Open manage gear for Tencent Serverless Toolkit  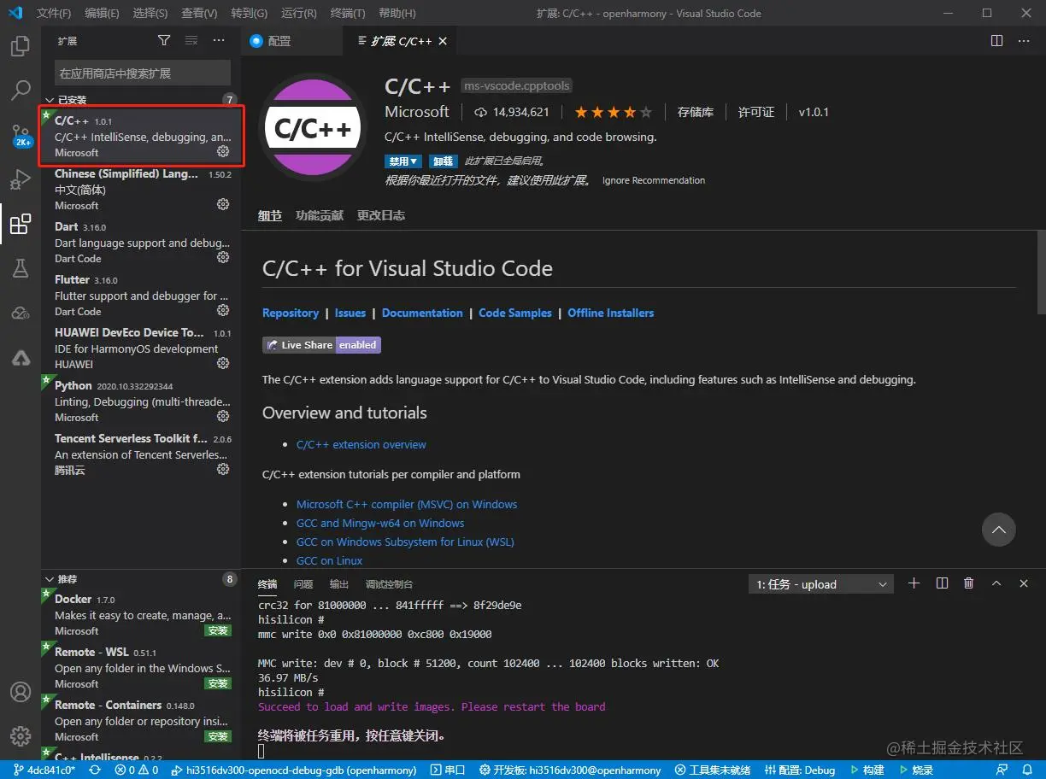(223, 470)
